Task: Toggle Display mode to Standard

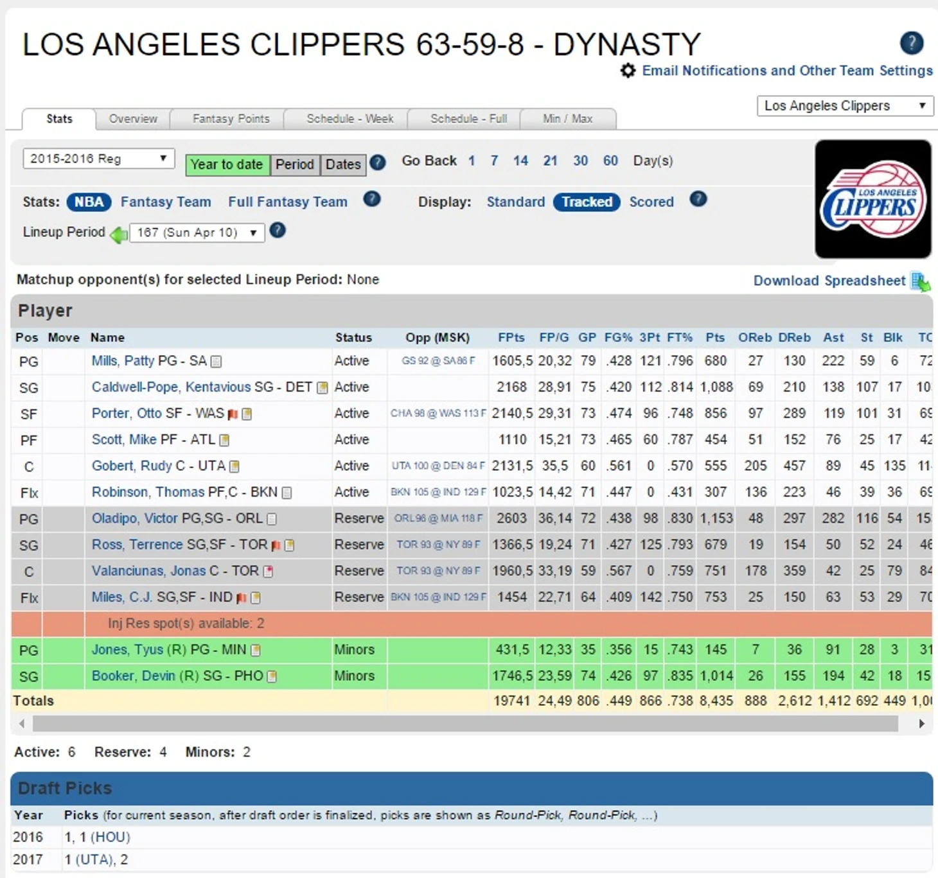Action: pyautogui.click(x=515, y=202)
